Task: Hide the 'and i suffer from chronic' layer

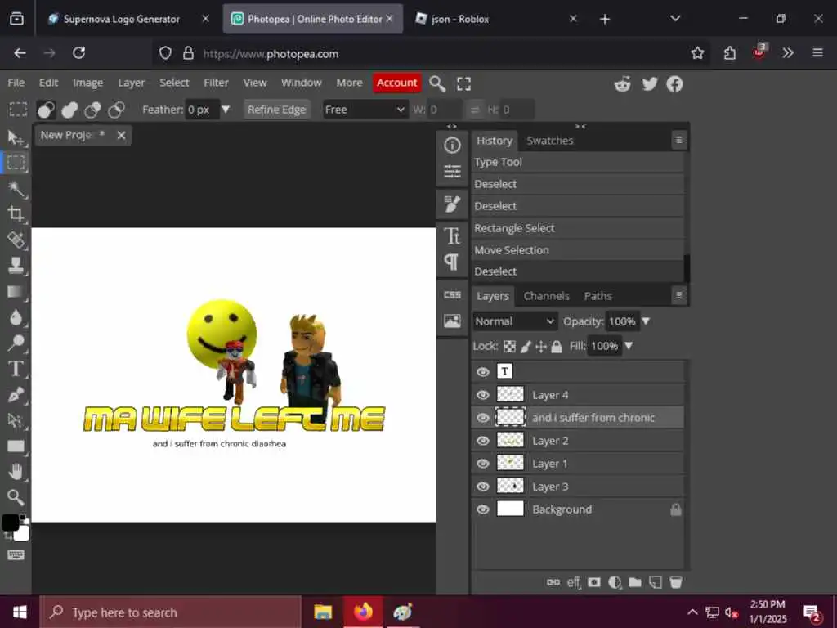Action: 482,418
